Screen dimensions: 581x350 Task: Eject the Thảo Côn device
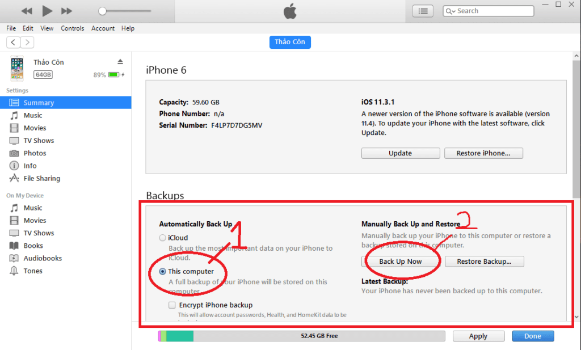tap(120, 61)
